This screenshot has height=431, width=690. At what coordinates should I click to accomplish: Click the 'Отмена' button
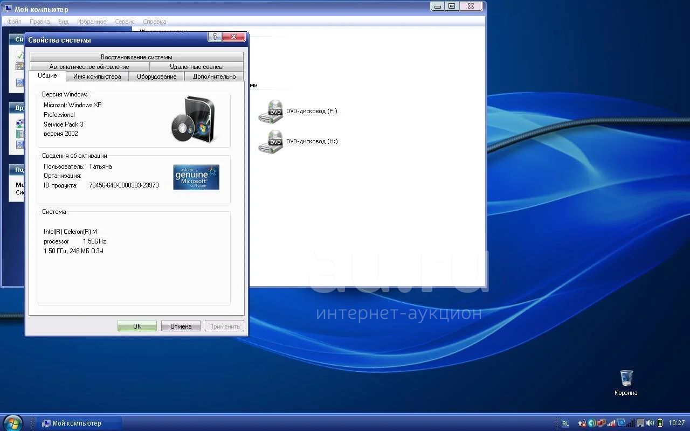tap(181, 326)
